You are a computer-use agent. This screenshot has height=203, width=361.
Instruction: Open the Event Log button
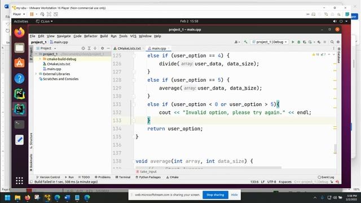[x=326, y=177]
